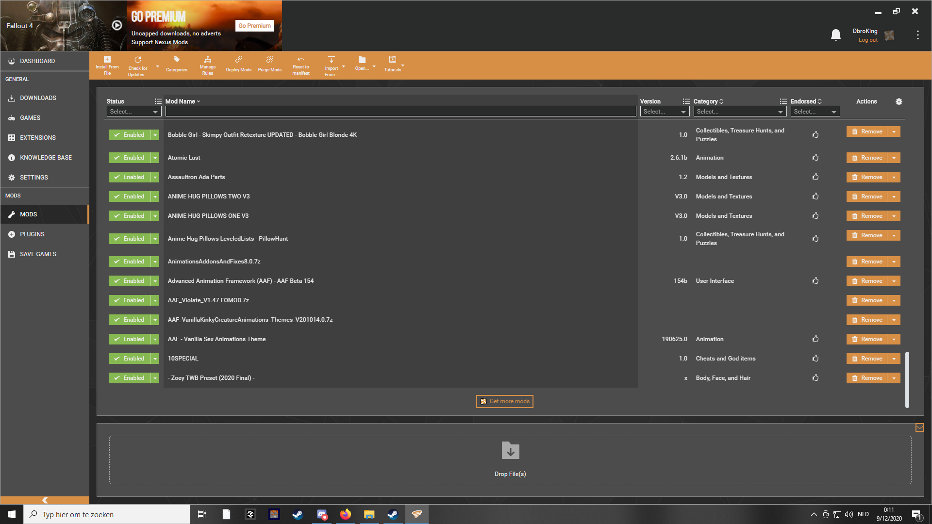Open the Plugins page
The height and width of the screenshot is (524, 932).
45,234
